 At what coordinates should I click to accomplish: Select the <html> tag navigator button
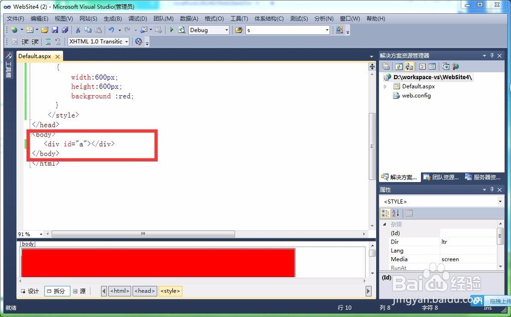point(120,291)
